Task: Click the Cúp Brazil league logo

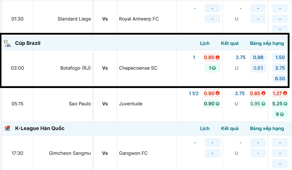Action: [x=7, y=43]
